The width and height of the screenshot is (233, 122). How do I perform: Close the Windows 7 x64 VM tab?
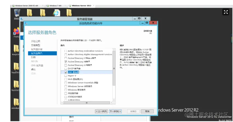tap(65, 6)
